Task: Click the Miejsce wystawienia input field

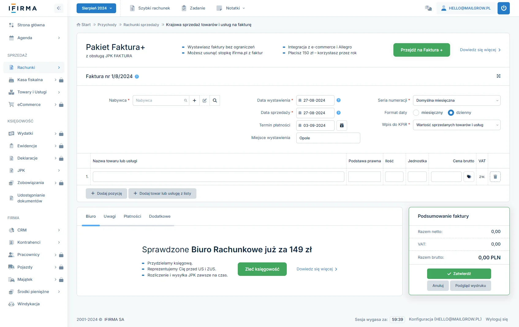Action: pyautogui.click(x=328, y=138)
